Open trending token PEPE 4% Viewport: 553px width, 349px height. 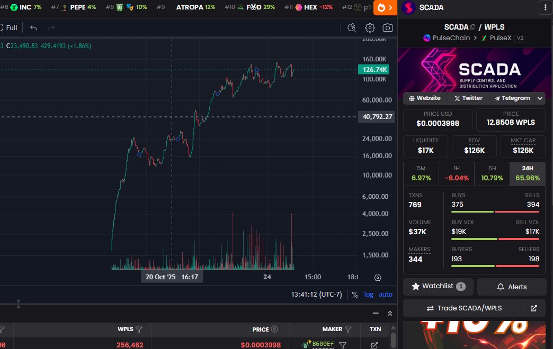point(74,7)
